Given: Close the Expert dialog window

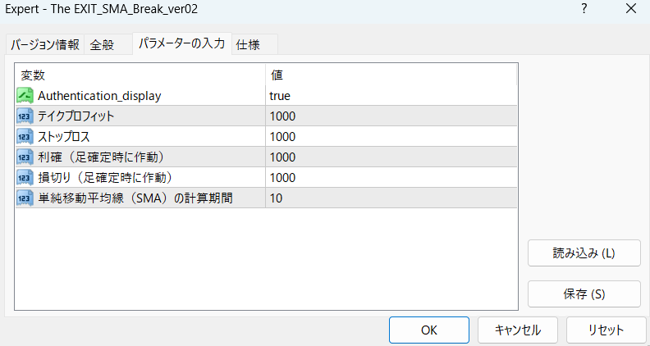Looking at the screenshot, I should click(629, 10).
